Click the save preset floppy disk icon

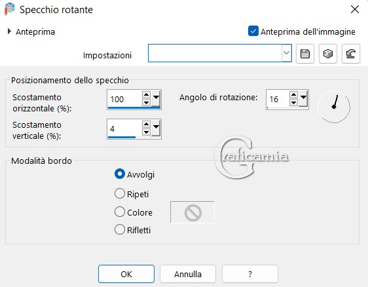click(305, 54)
